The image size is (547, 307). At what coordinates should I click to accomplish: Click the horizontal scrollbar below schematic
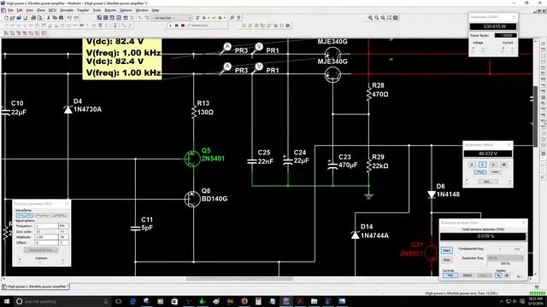click(239, 279)
